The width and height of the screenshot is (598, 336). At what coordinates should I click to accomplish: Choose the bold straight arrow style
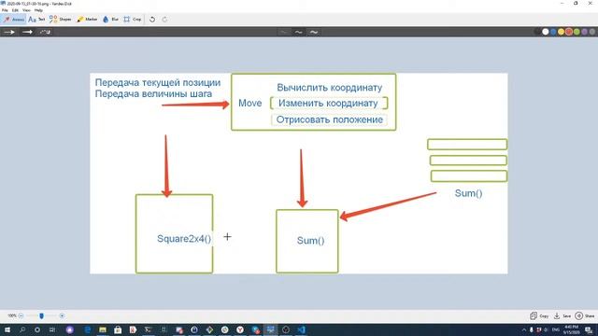coord(27,32)
